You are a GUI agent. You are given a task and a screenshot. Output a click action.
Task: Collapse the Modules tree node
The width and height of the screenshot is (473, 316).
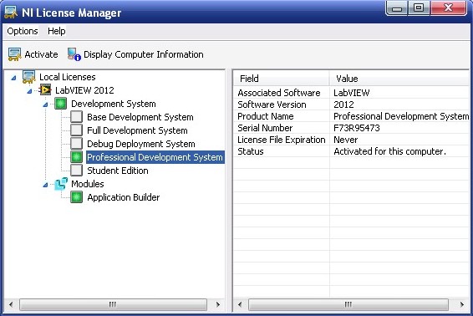[x=45, y=185]
